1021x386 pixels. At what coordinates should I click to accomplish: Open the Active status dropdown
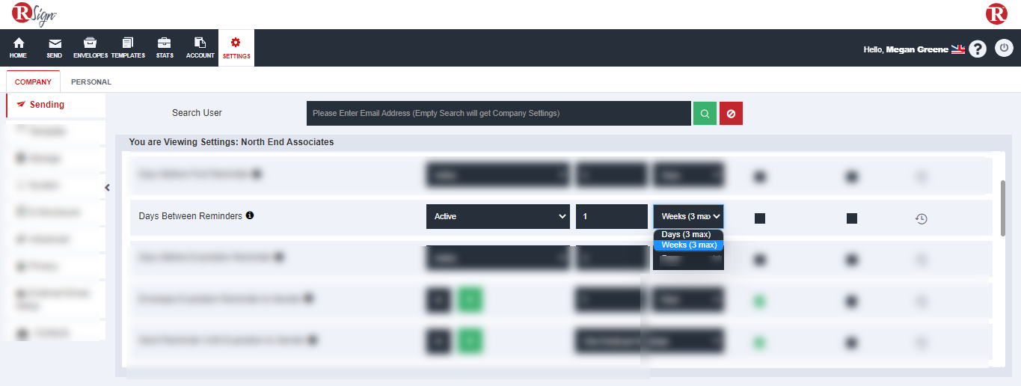498,216
